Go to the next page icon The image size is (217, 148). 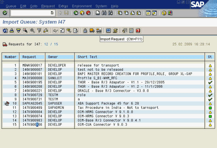pos(132,13)
